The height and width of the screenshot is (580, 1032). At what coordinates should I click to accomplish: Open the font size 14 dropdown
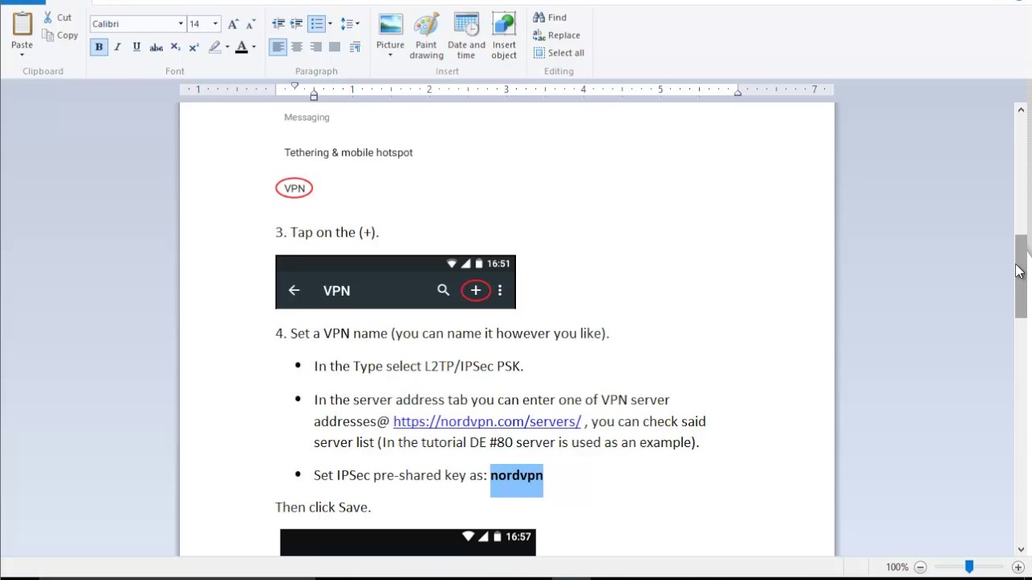(215, 24)
